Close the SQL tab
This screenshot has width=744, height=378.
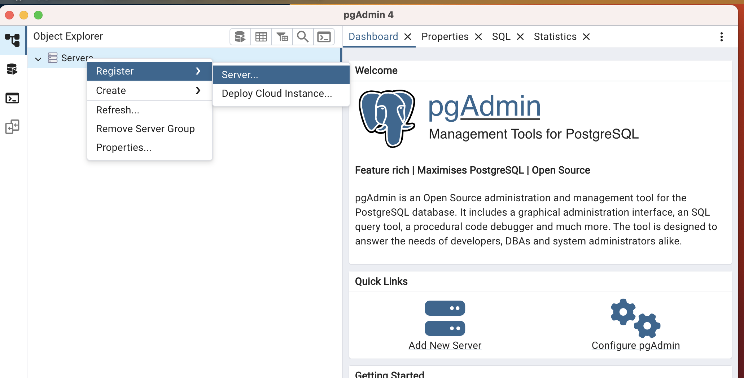[520, 37]
